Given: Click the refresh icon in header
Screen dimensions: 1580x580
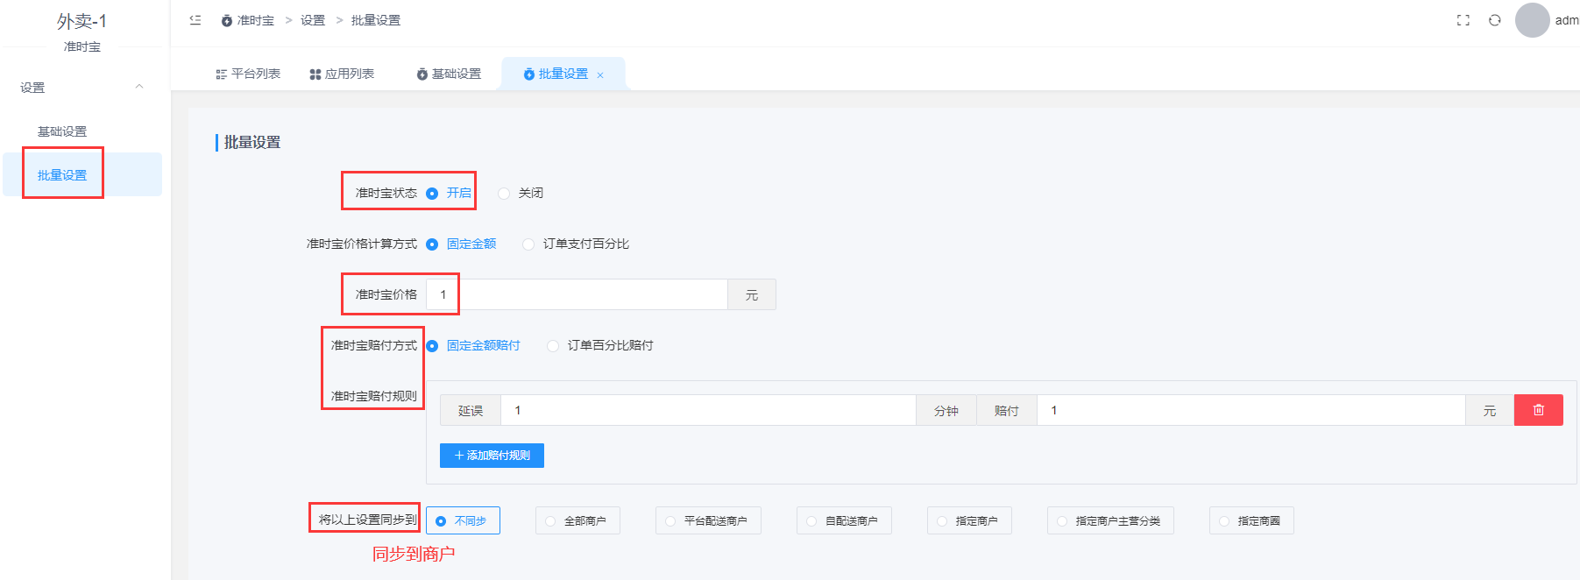Looking at the screenshot, I should (x=1494, y=20).
